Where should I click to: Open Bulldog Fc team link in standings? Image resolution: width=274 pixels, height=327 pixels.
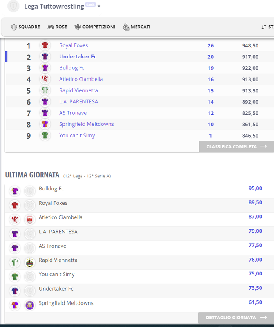(72, 68)
